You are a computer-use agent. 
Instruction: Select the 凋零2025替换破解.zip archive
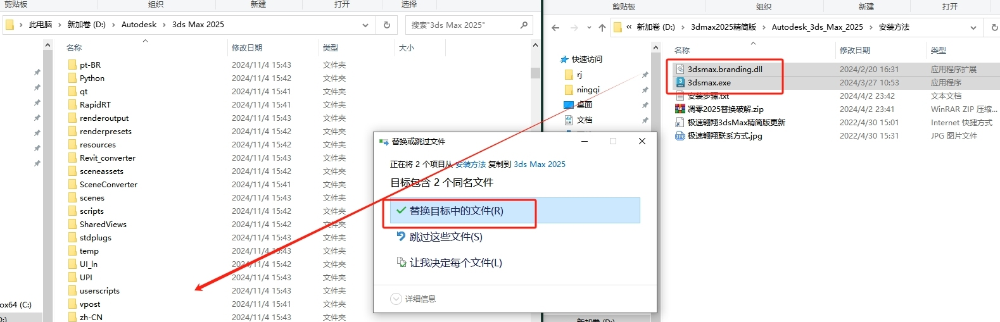point(726,109)
